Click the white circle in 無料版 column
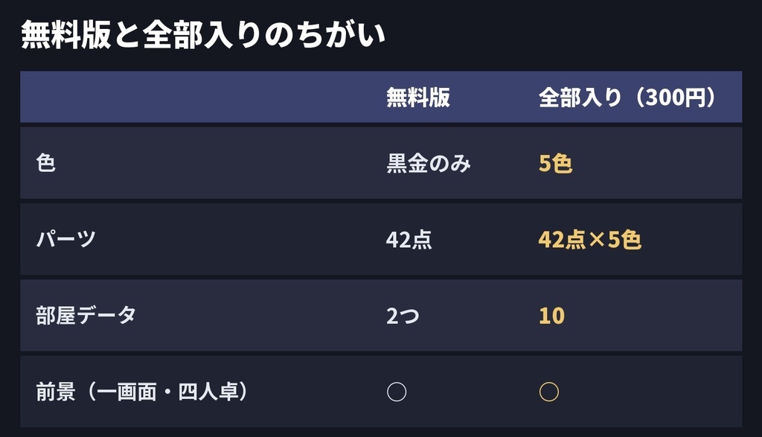 point(397,392)
